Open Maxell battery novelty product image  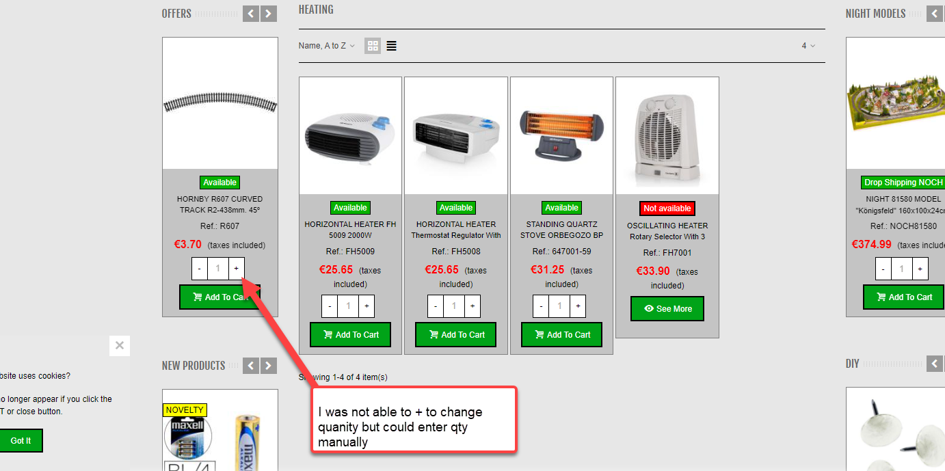[220, 430]
